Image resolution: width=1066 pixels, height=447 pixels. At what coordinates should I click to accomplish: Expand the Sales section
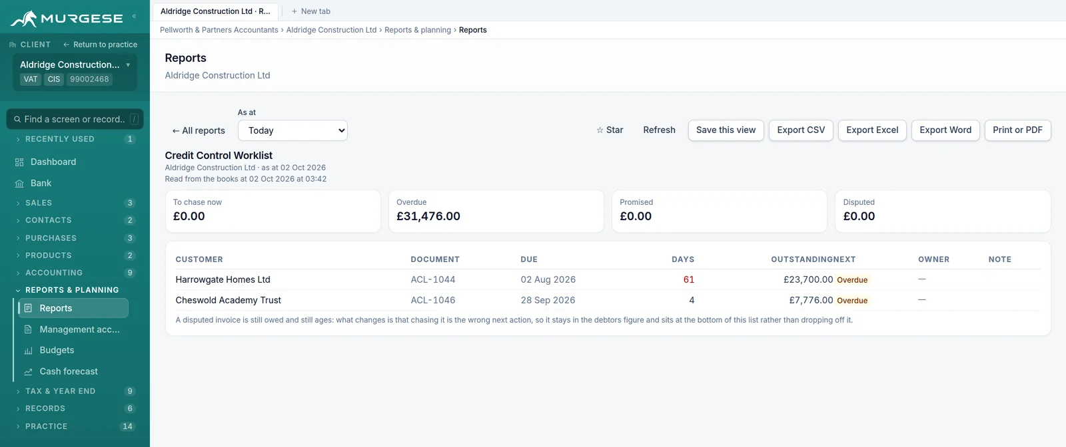(75, 203)
